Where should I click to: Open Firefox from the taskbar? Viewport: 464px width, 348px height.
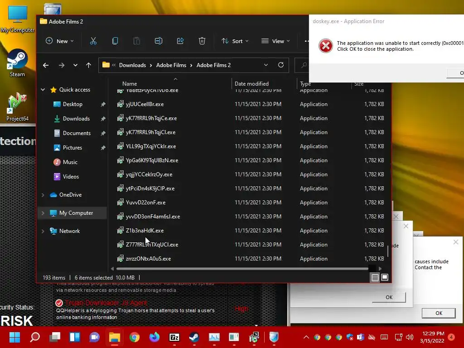click(x=154, y=337)
